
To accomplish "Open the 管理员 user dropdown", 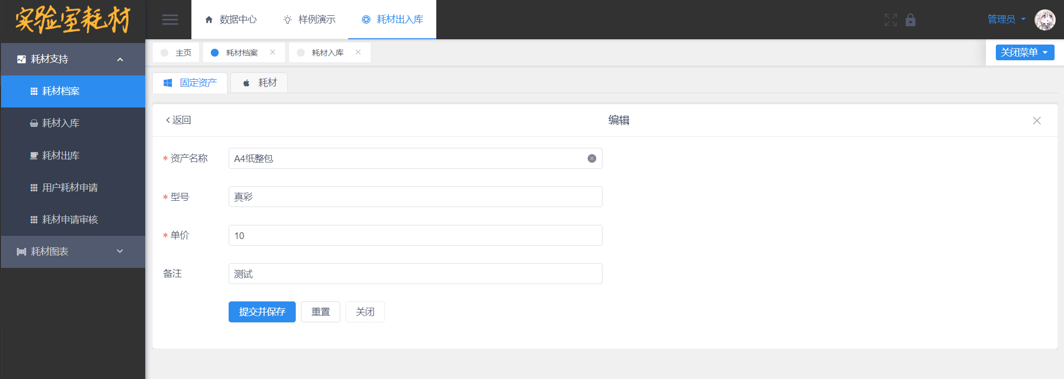I will pos(1006,19).
